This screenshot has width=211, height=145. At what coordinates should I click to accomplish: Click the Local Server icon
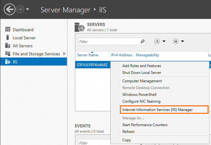pyautogui.click(x=8, y=38)
